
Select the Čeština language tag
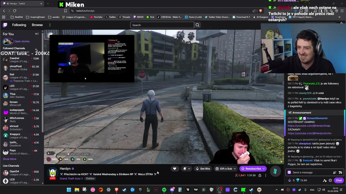tap(90, 179)
